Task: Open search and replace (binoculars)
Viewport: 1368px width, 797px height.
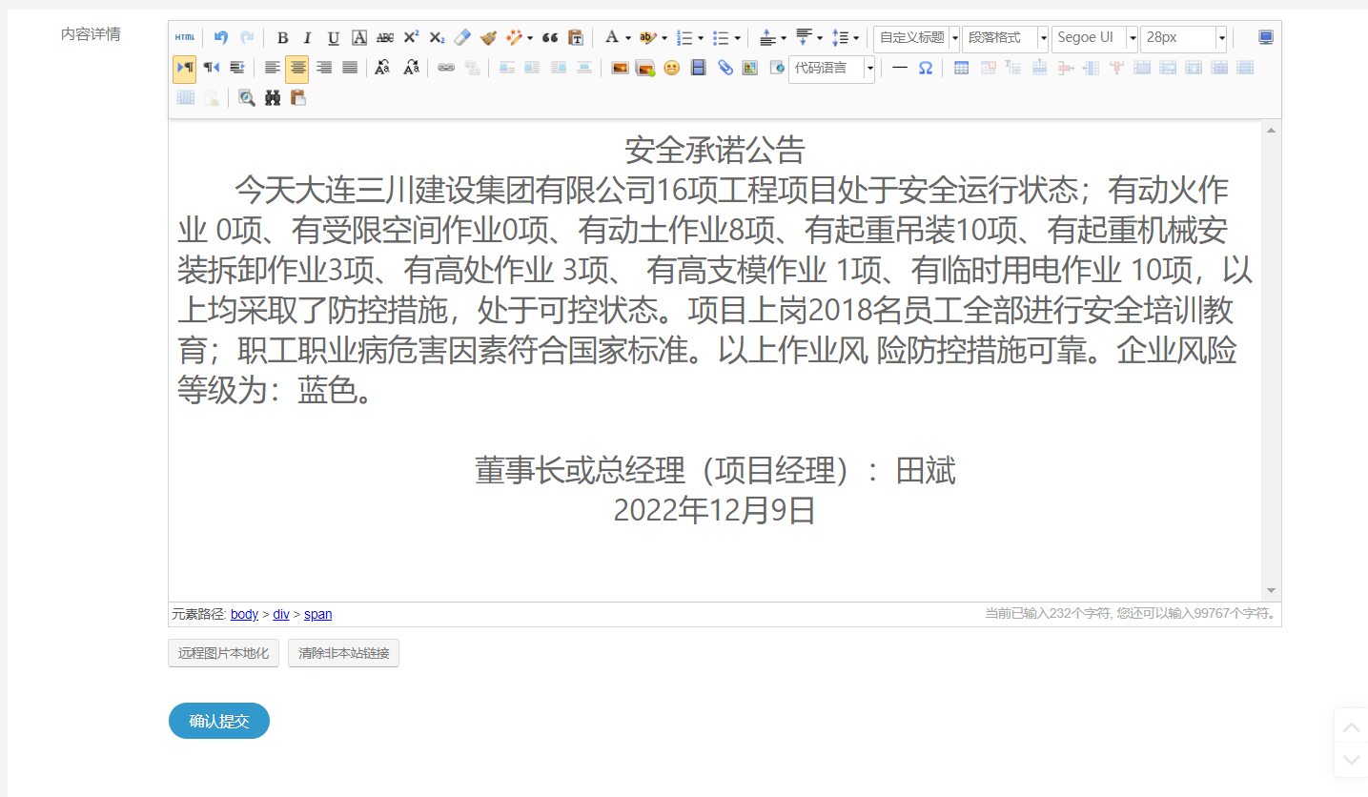Action: pos(273,97)
